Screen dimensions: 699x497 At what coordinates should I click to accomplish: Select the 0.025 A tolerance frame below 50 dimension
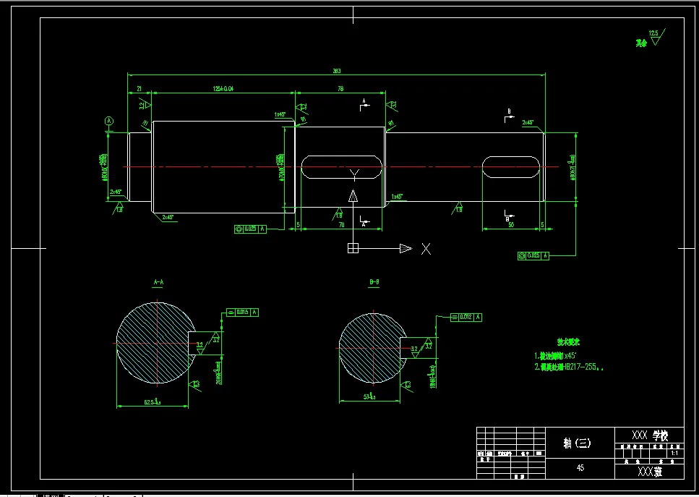pyautogui.click(x=533, y=255)
